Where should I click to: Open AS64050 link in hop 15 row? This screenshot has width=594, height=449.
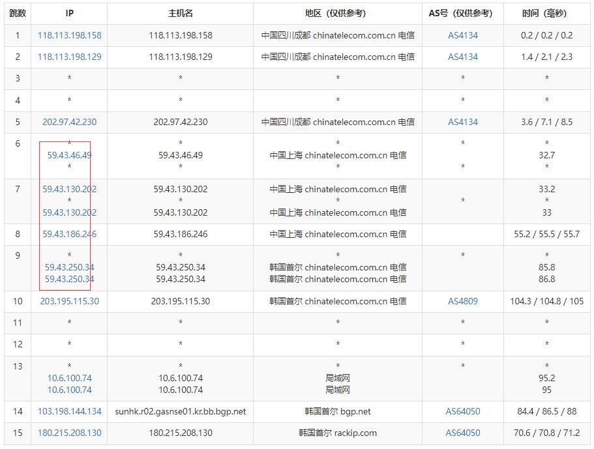(462, 433)
